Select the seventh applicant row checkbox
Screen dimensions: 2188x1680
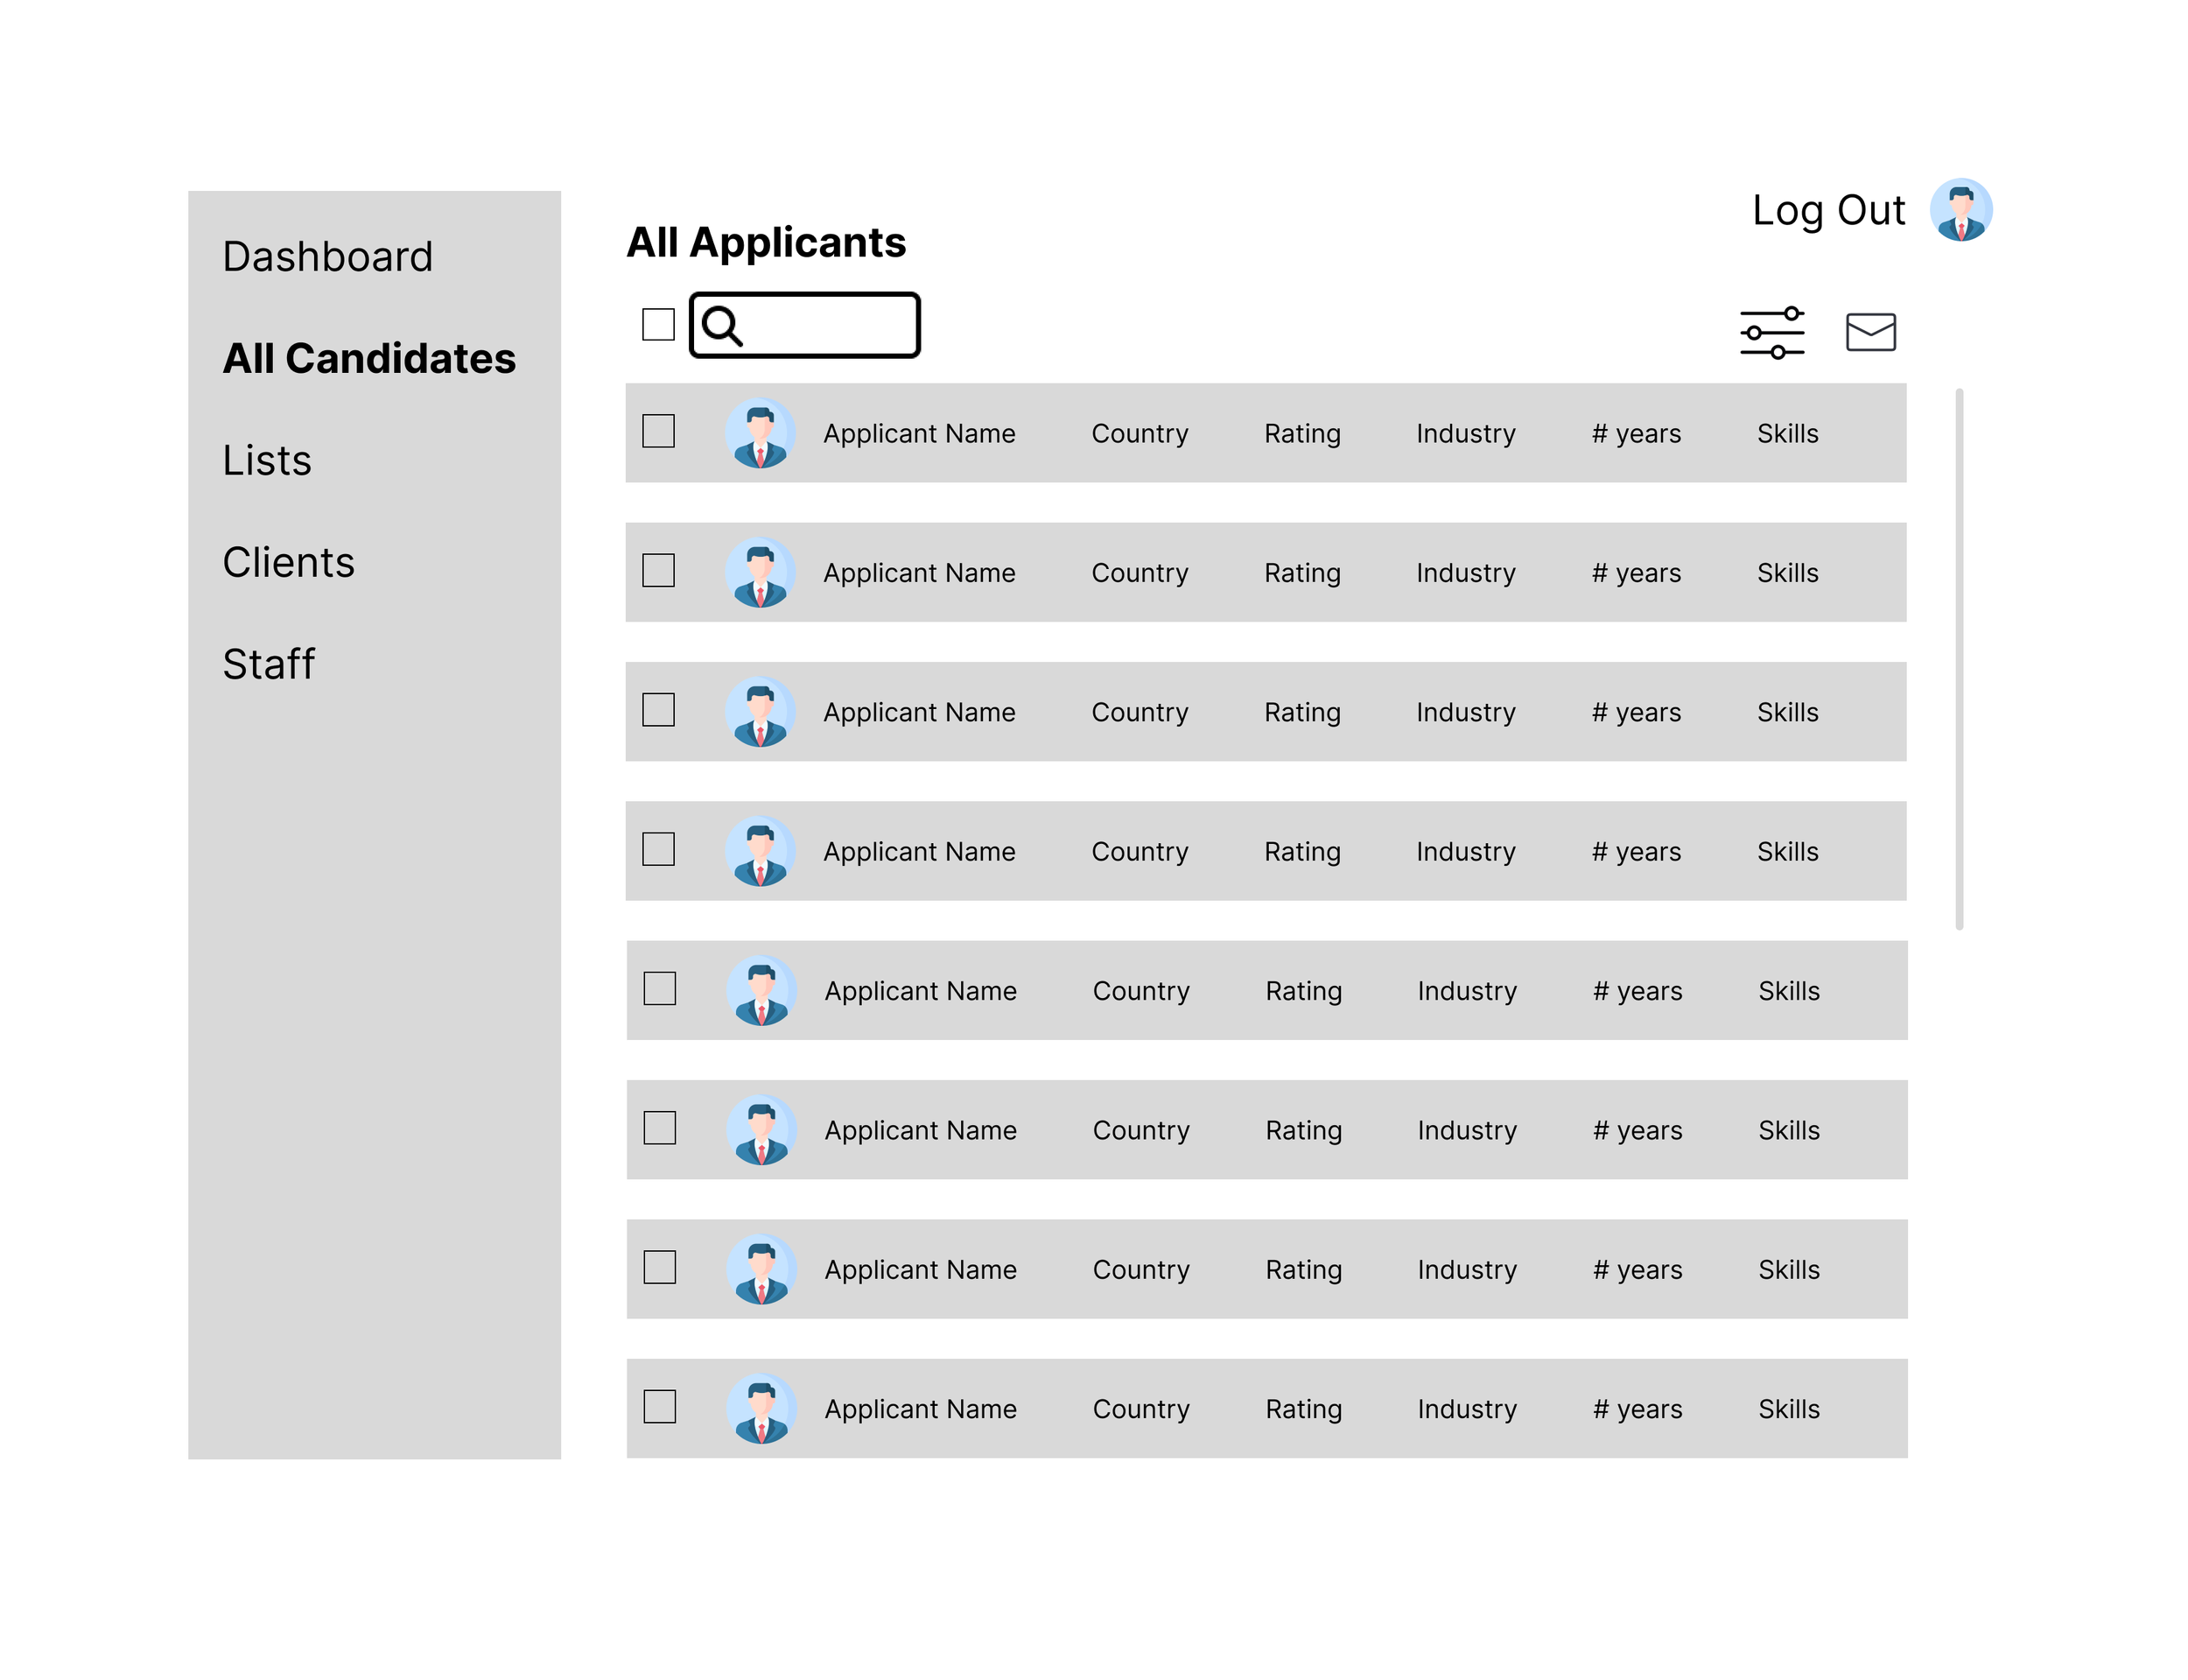[659, 1267]
